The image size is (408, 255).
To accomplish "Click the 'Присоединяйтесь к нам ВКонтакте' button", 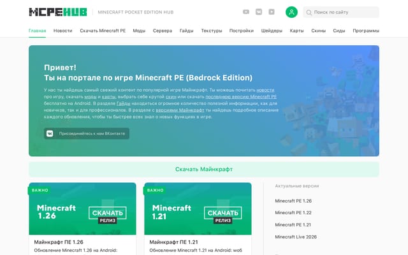I will point(87,133).
